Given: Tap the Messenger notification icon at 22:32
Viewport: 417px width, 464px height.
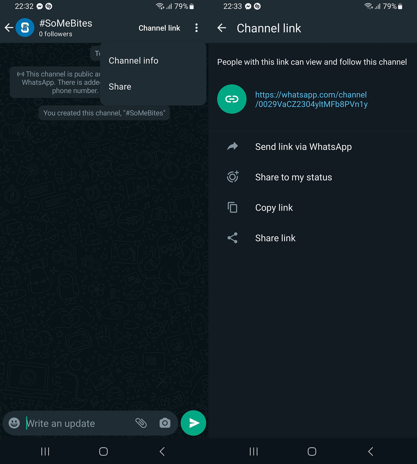Looking at the screenshot, I should click(x=40, y=6).
